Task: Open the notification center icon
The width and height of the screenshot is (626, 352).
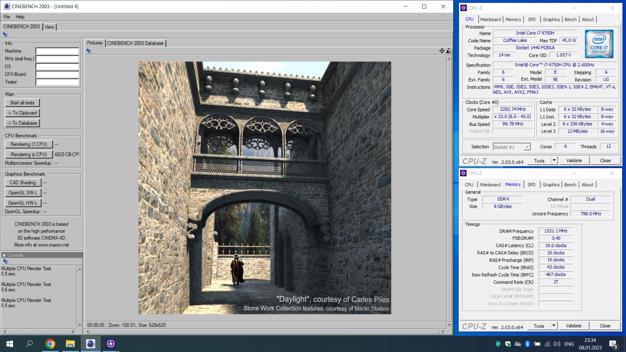Action: click(x=613, y=344)
